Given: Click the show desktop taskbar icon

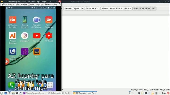Looking at the screenshot, I should (6, 93).
